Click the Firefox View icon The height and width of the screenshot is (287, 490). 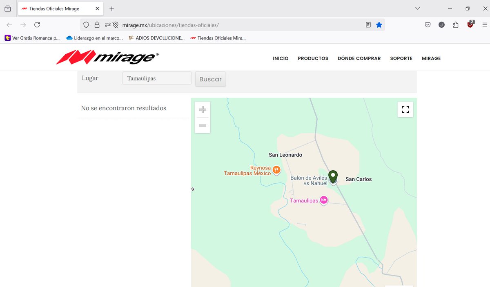(8, 9)
